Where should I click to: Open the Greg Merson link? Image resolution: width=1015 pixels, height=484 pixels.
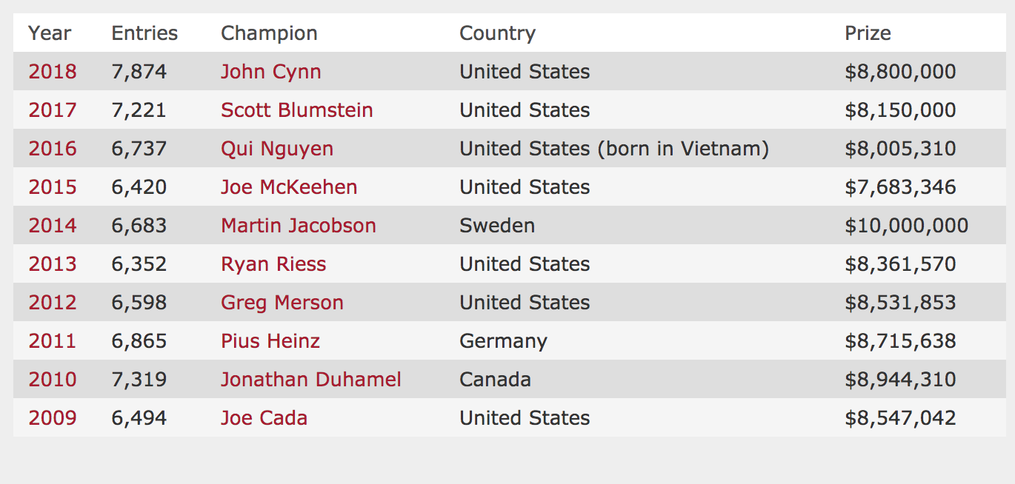coord(282,303)
